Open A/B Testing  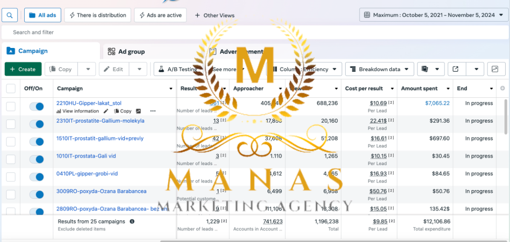pos(177,69)
